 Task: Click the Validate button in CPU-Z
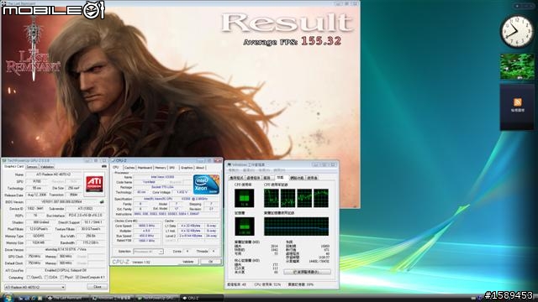coord(188,262)
